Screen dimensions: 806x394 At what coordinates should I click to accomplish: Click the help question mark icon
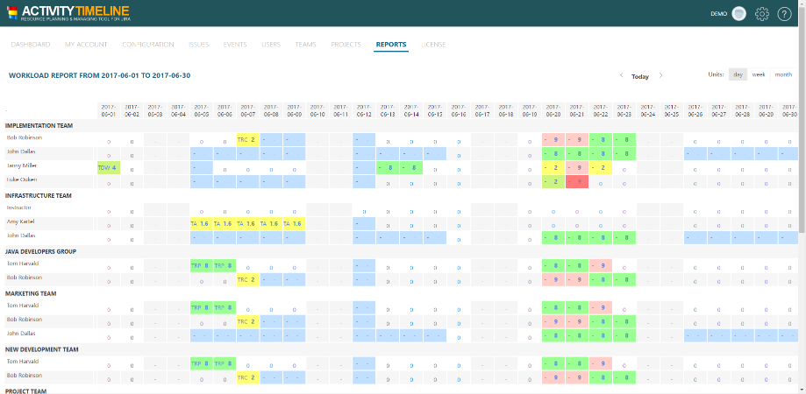pos(784,14)
